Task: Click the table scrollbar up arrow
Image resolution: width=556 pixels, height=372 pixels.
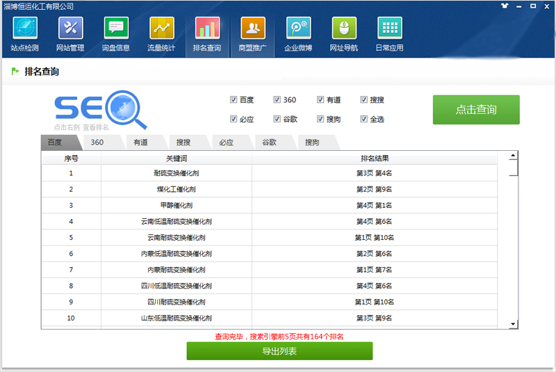Action: 513,155
